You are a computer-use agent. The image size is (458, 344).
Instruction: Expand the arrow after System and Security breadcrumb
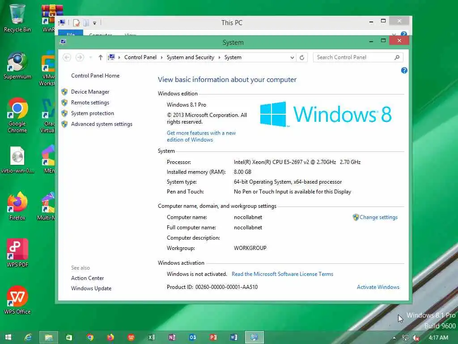[219, 57]
